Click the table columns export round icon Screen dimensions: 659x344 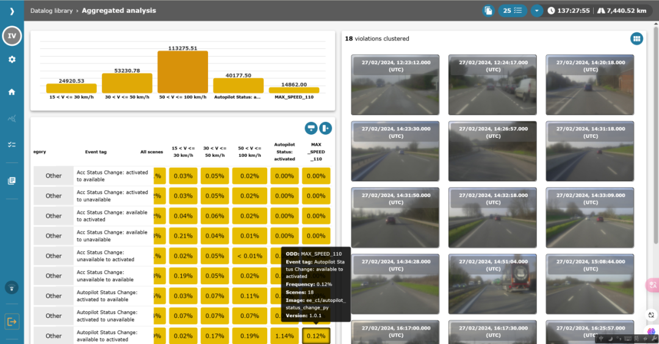click(326, 128)
